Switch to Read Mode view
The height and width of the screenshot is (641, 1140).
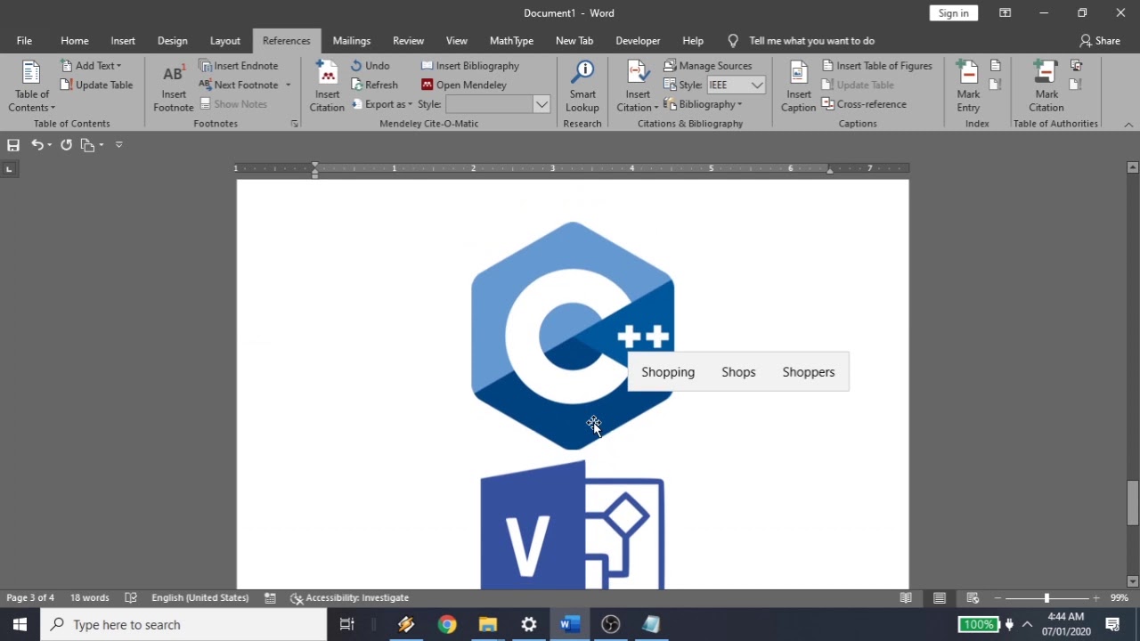click(906, 598)
